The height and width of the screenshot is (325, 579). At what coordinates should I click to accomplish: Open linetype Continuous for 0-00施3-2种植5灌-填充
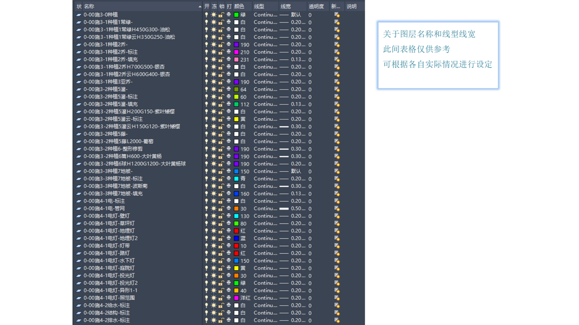pos(265,104)
